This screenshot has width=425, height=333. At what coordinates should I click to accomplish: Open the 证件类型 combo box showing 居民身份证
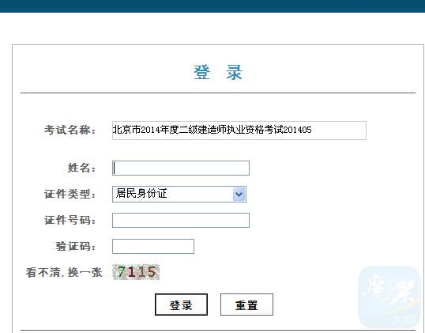coord(179,194)
